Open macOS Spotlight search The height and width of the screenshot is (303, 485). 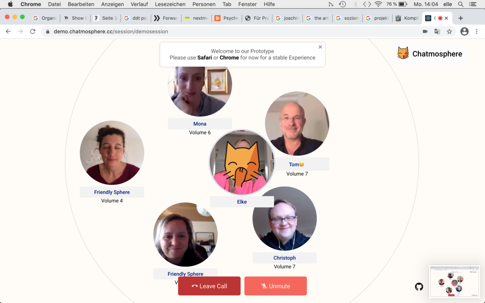click(460, 4)
